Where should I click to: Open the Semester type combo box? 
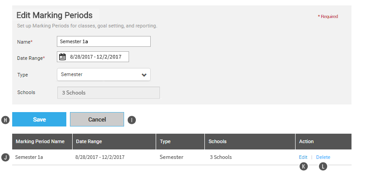104,75
